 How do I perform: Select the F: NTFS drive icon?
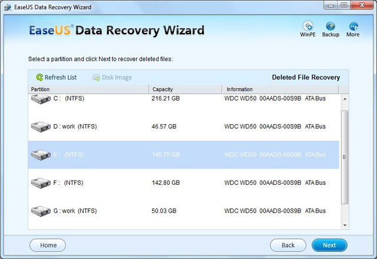41,183
